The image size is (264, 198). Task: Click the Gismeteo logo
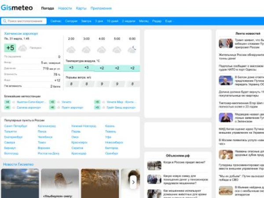(17, 8)
